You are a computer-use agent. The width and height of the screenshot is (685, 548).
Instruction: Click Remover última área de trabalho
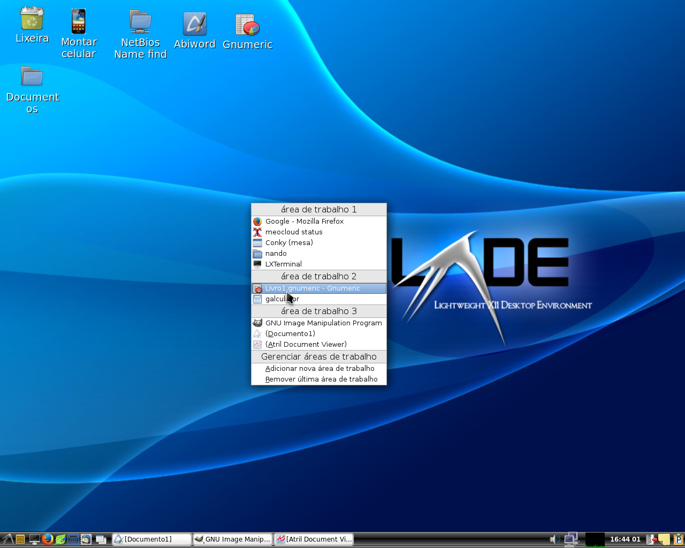point(320,379)
